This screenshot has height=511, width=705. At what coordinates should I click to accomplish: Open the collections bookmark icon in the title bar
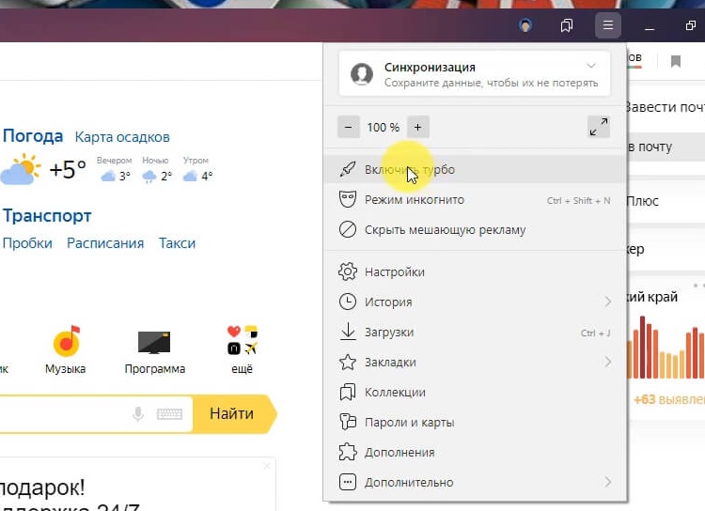(x=567, y=25)
